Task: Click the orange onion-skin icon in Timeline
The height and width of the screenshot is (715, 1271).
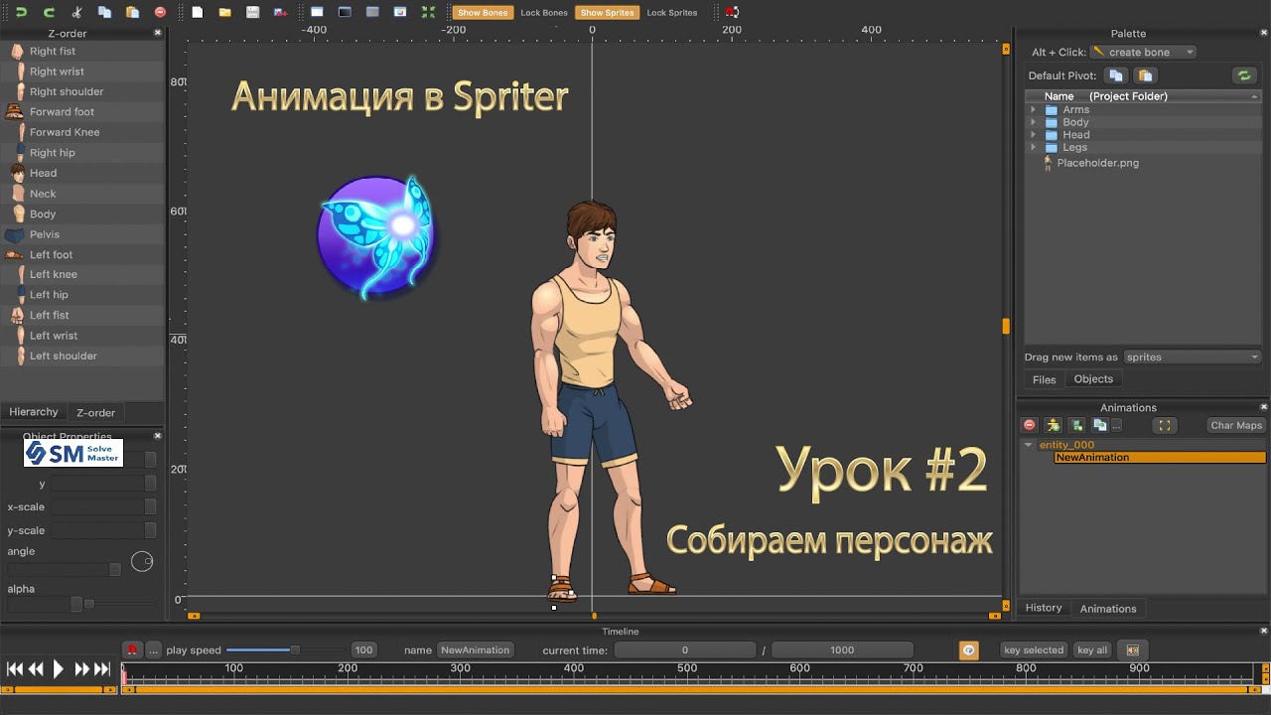Action: pyautogui.click(x=969, y=650)
